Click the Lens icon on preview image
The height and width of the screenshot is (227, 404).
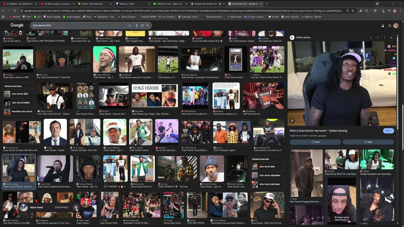(x=292, y=121)
